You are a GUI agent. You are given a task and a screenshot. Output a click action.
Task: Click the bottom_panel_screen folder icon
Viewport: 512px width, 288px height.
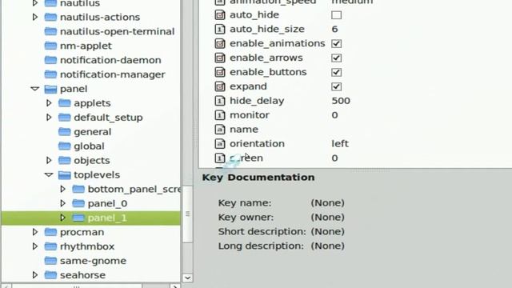[78, 189]
